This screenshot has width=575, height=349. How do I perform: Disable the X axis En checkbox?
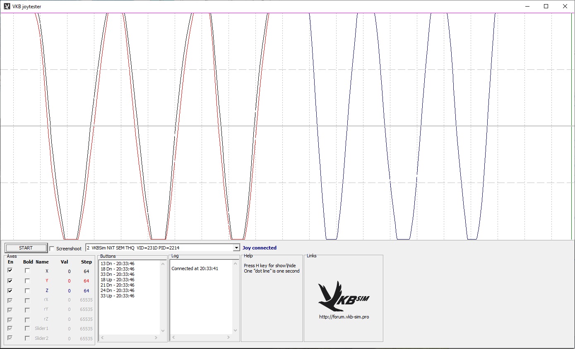(10, 271)
